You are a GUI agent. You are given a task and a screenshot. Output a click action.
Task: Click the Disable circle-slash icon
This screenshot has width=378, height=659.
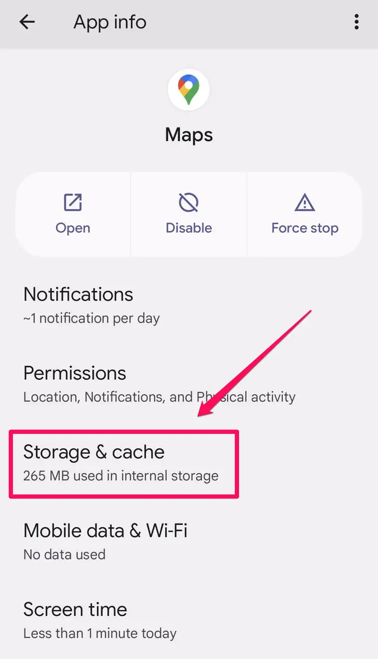(188, 203)
